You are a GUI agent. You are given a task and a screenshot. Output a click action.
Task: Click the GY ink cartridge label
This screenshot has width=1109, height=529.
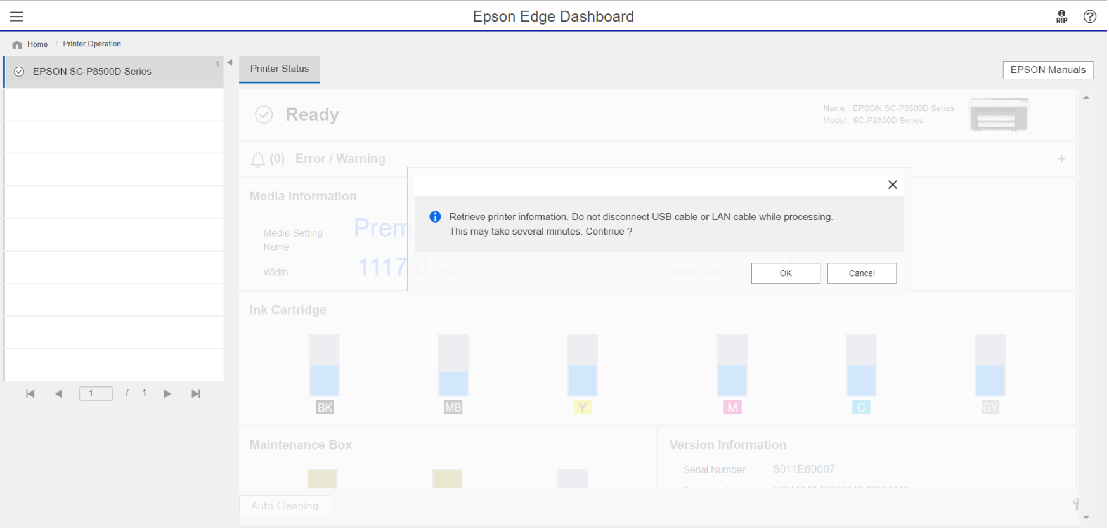pyautogui.click(x=992, y=408)
